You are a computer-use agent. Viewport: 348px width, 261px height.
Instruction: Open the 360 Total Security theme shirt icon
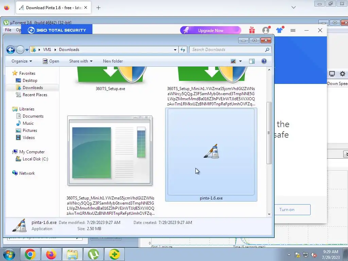pyautogui.click(x=280, y=30)
